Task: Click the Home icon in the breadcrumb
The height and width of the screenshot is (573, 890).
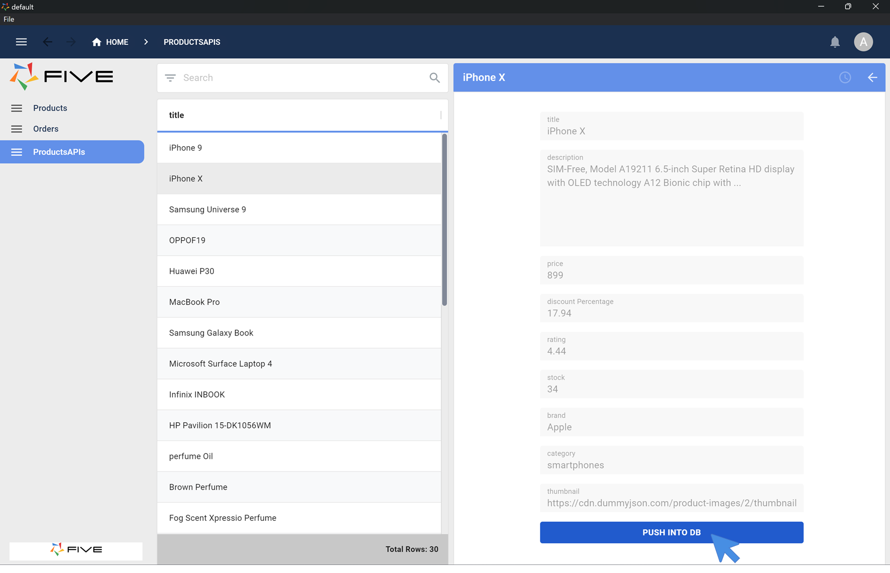Action: pyautogui.click(x=97, y=42)
